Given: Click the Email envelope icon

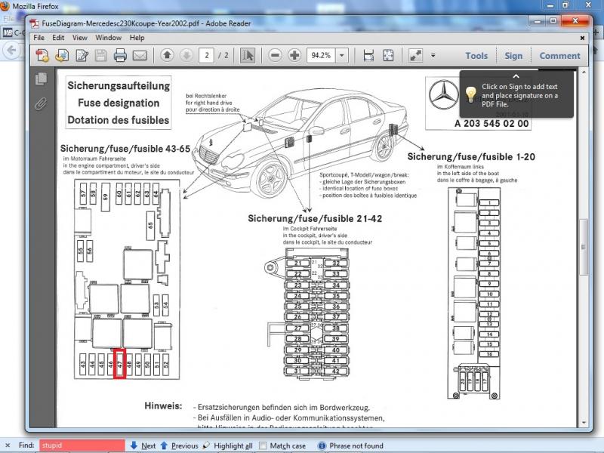Looking at the screenshot, I should coord(140,56).
